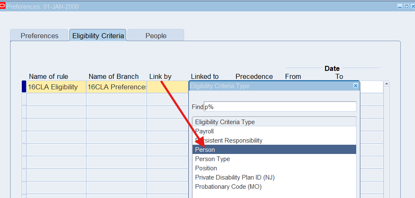
Task: Choose Probationary Code (MO) option
Action: tap(228, 187)
